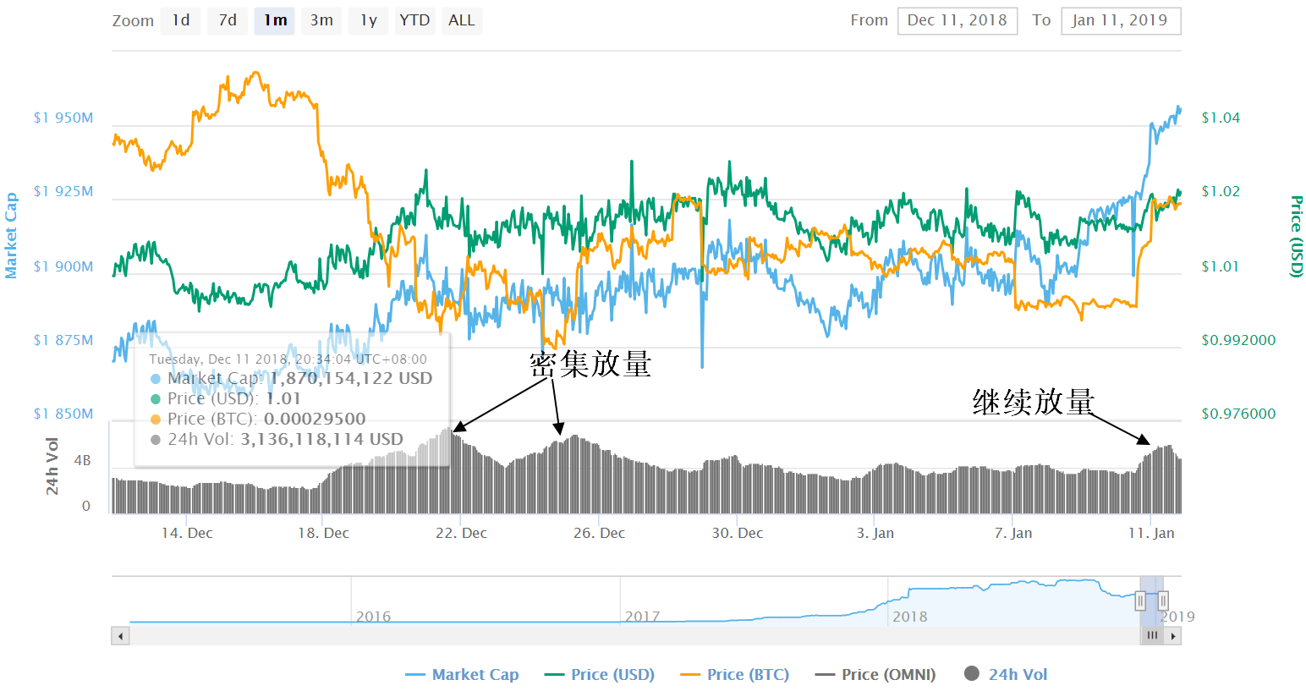1306x691 pixels.
Task: Click the 24h Vol axis title
Action: pos(52,466)
